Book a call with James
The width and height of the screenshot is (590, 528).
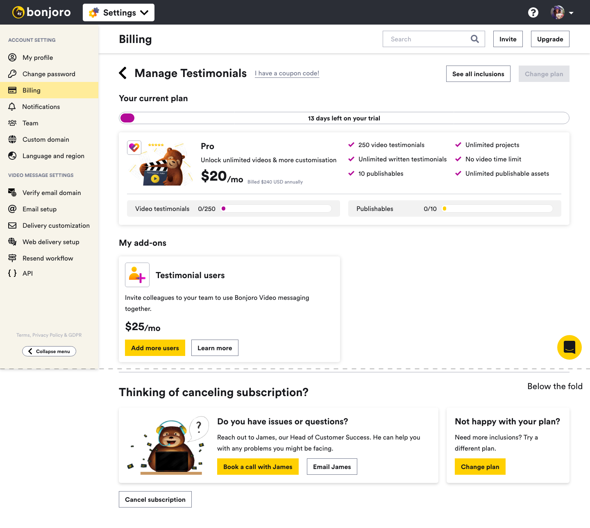258,467
